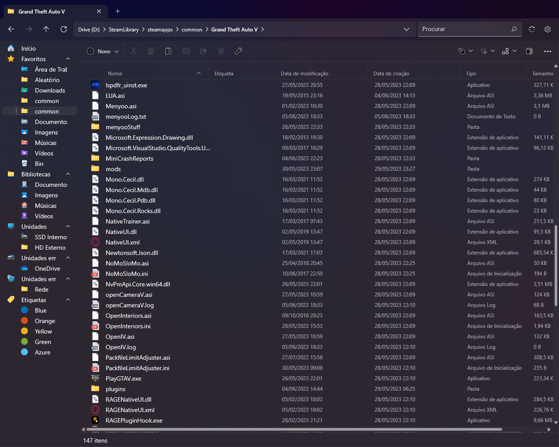Screen dimensions: 559x447
Task: Click the RAGEPluginHook.exe Rockstar icon
Action: click(95, 420)
